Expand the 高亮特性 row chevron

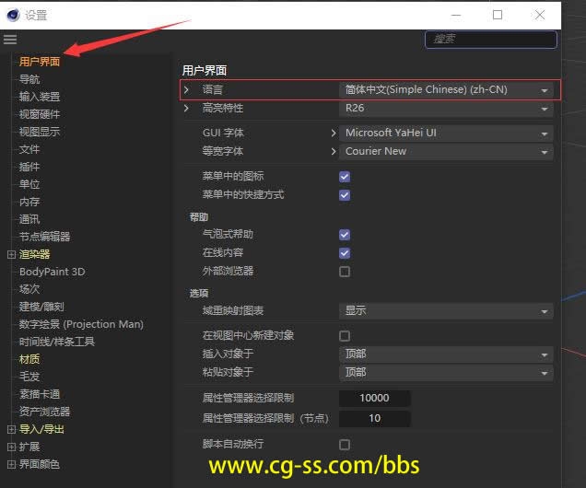186,109
